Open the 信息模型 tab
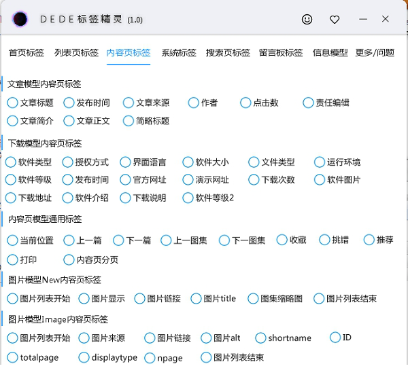 tap(330, 53)
